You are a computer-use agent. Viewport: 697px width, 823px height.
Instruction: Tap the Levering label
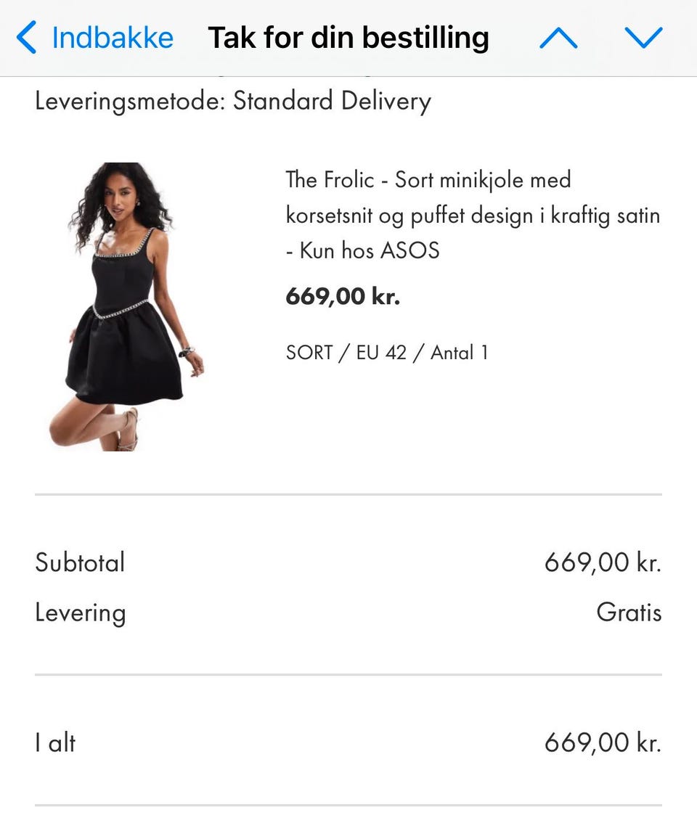81,613
